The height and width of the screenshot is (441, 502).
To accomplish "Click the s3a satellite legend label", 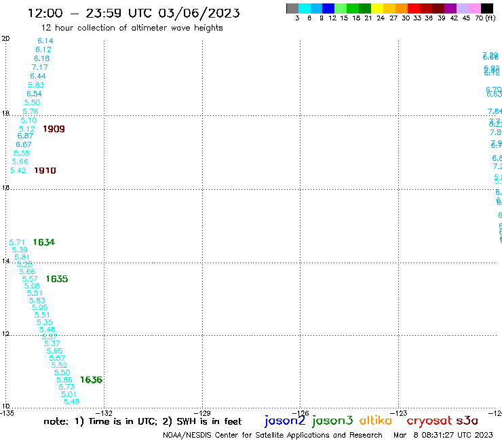I will point(467,421).
